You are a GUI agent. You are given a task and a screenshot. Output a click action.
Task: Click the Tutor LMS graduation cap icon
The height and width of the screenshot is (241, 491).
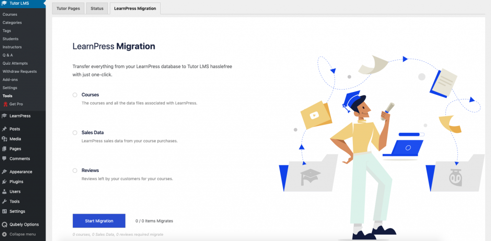tap(4, 3)
